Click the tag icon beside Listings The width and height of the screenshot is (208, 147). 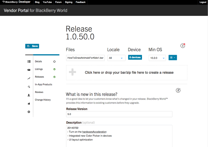click(29, 70)
